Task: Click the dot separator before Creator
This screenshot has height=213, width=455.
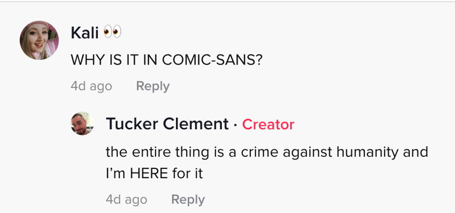Action: pyautogui.click(x=235, y=125)
